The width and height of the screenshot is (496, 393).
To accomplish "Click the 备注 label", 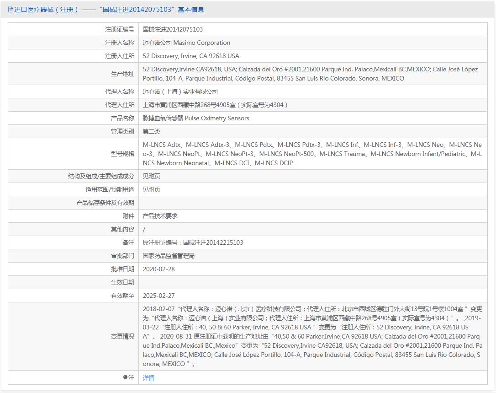I will tap(128, 243).
